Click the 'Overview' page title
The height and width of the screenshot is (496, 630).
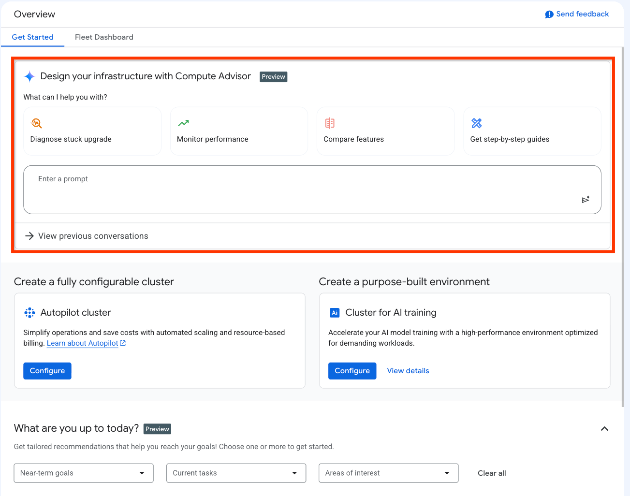coord(35,15)
